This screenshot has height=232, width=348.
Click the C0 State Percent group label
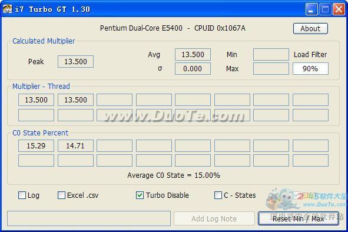(41, 133)
